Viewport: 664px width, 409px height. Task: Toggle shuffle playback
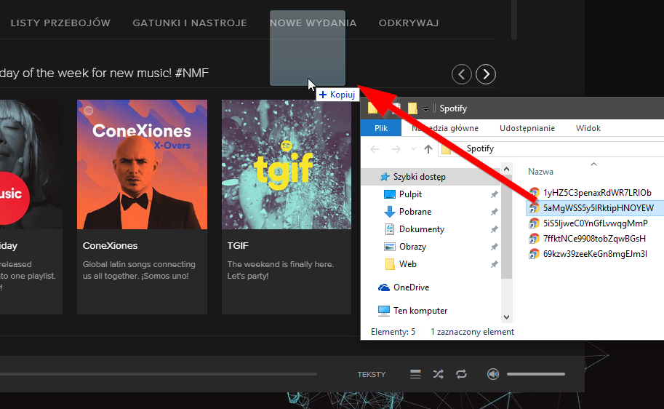pyautogui.click(x=439, y=374)
